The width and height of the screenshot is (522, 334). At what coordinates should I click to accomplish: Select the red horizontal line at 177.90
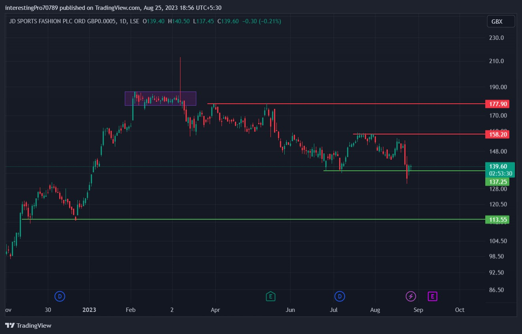click(346, 104)
